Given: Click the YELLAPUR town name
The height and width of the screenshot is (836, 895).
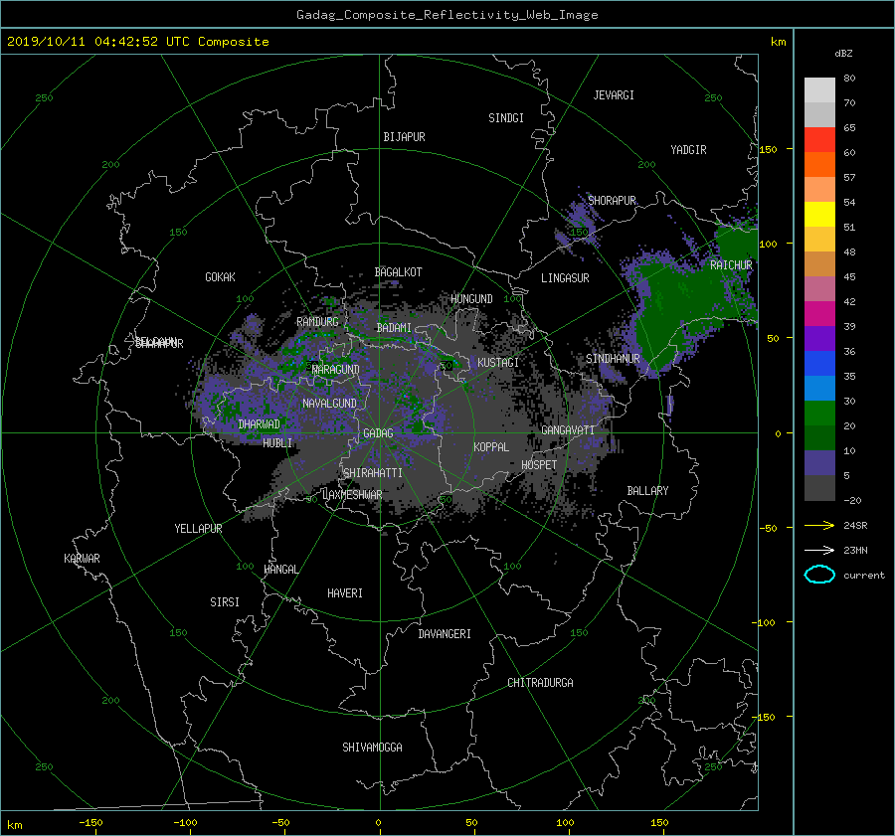Looking at the screenshot, I should [x=198, y=529].
